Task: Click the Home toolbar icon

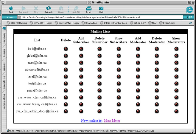Action: pos(61,10)
